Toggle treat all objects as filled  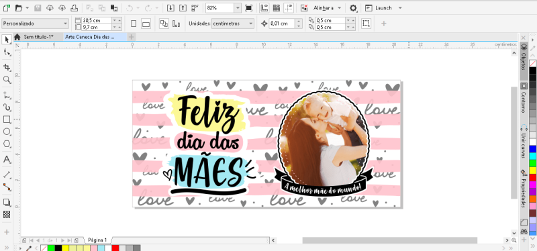click(366, 23)
